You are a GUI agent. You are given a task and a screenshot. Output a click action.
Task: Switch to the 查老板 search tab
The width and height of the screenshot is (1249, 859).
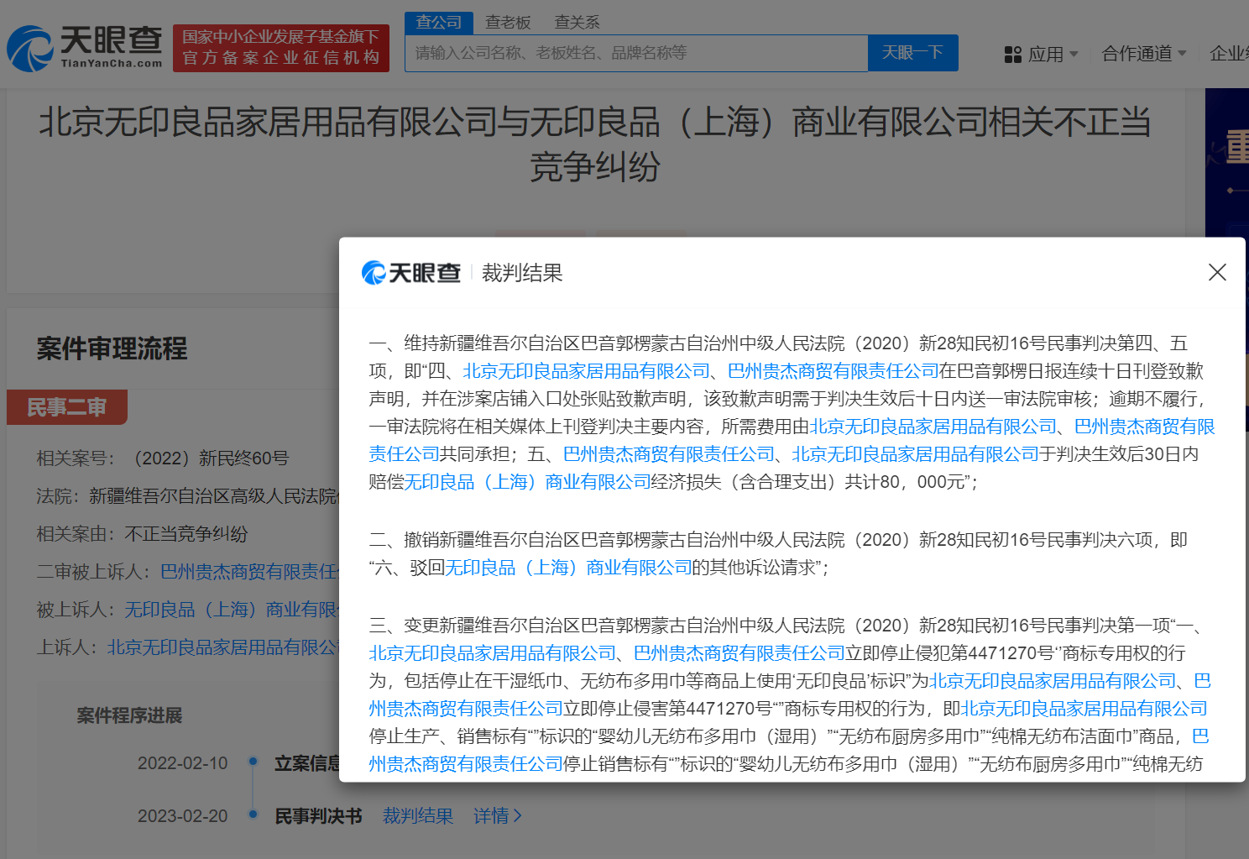(508, 23)
